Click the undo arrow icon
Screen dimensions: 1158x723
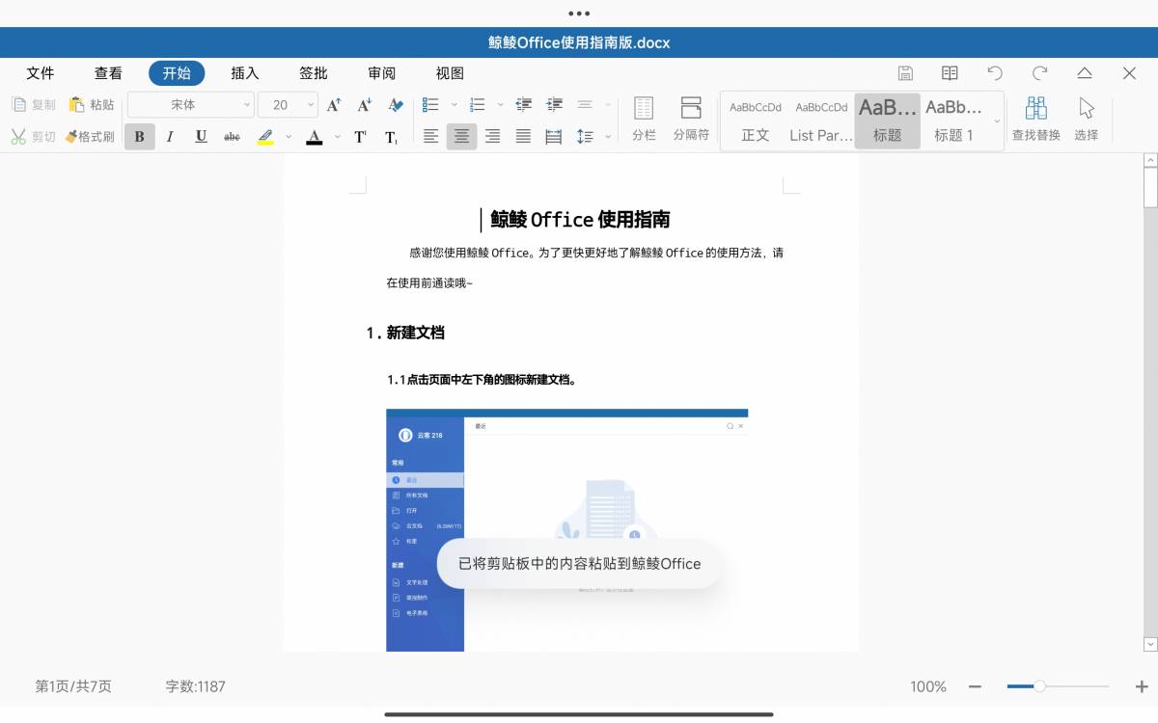(995, 73)
